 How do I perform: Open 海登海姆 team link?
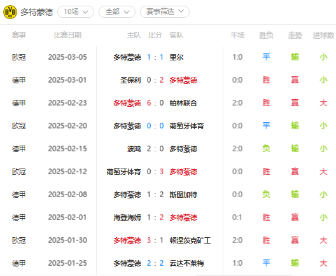point(127,217)
